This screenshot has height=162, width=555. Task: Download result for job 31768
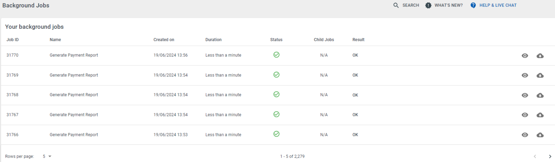pos(540,95)
